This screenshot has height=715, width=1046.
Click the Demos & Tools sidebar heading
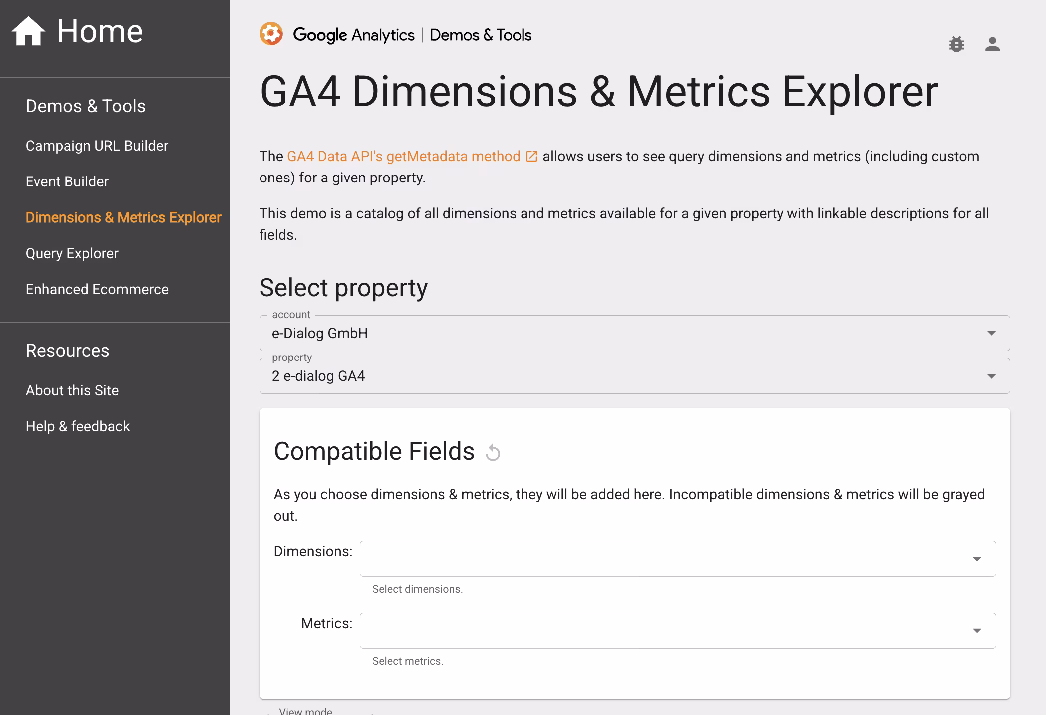point(86,106)
